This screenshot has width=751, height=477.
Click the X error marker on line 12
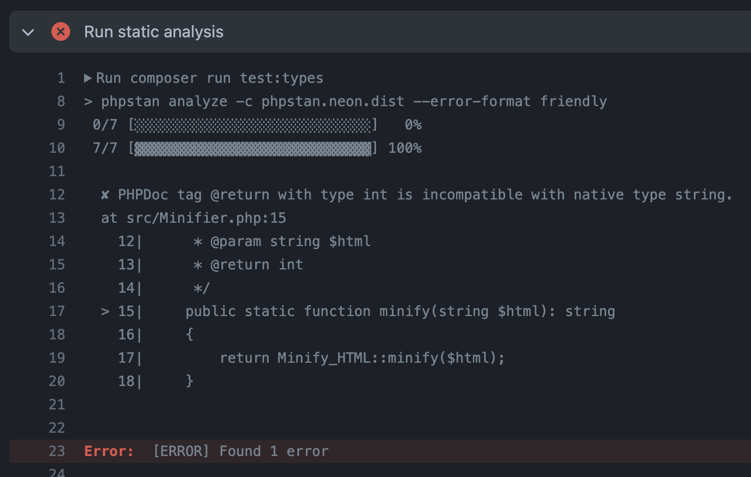(104, 194)
